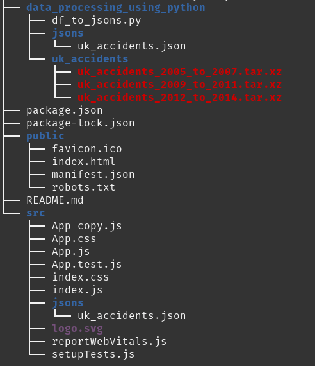Screen dimensions: 315x366
Task: Click robots.txt entry
Action: pos(84,187)
